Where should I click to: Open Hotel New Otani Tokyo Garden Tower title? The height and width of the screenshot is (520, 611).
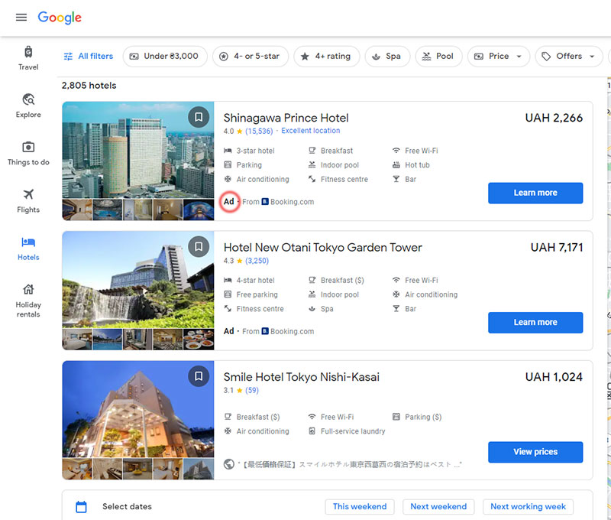tap(322, 247)
